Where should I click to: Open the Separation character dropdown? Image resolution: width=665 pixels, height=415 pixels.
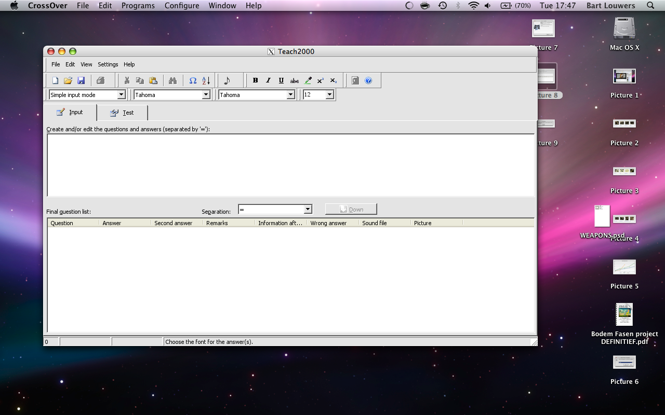309,209
